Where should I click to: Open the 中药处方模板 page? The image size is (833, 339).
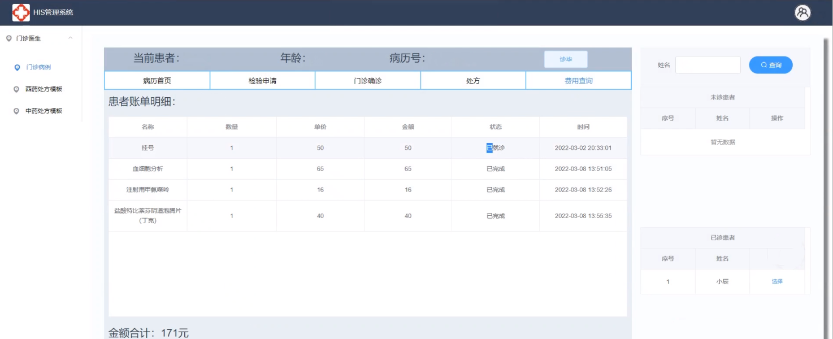(44, 111)
